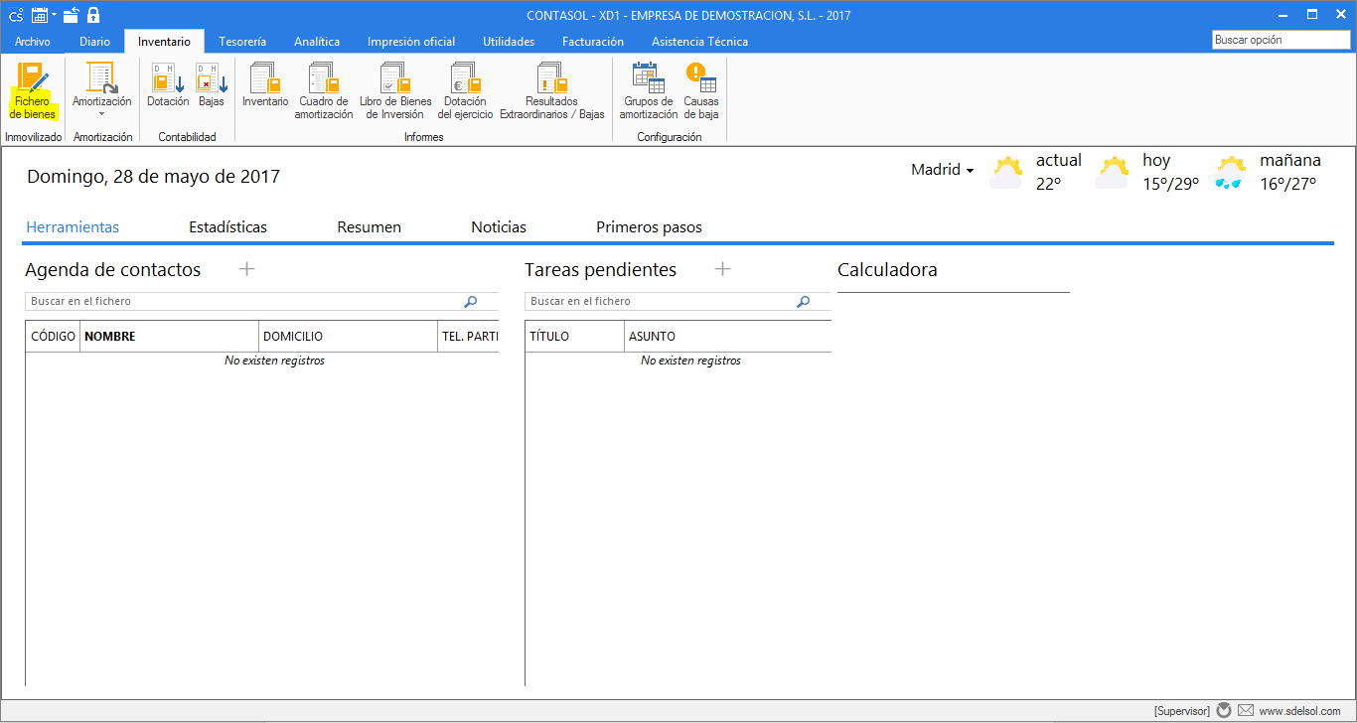Open the Archivo menu tab

pos(33,42)
